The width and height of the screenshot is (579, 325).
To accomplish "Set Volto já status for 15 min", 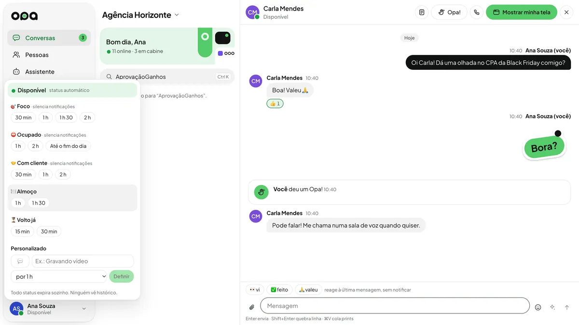I will click(22, 231).
